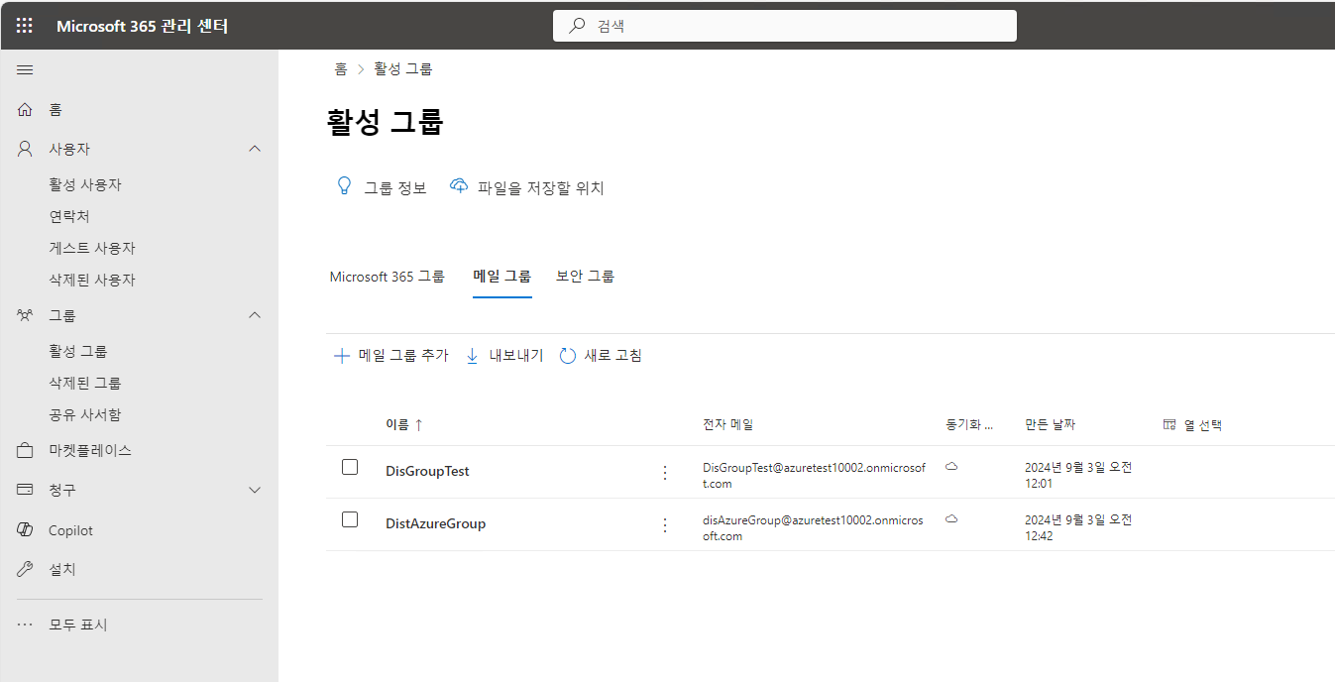Click the created date ending 12:42

[x=1078, y=527]
